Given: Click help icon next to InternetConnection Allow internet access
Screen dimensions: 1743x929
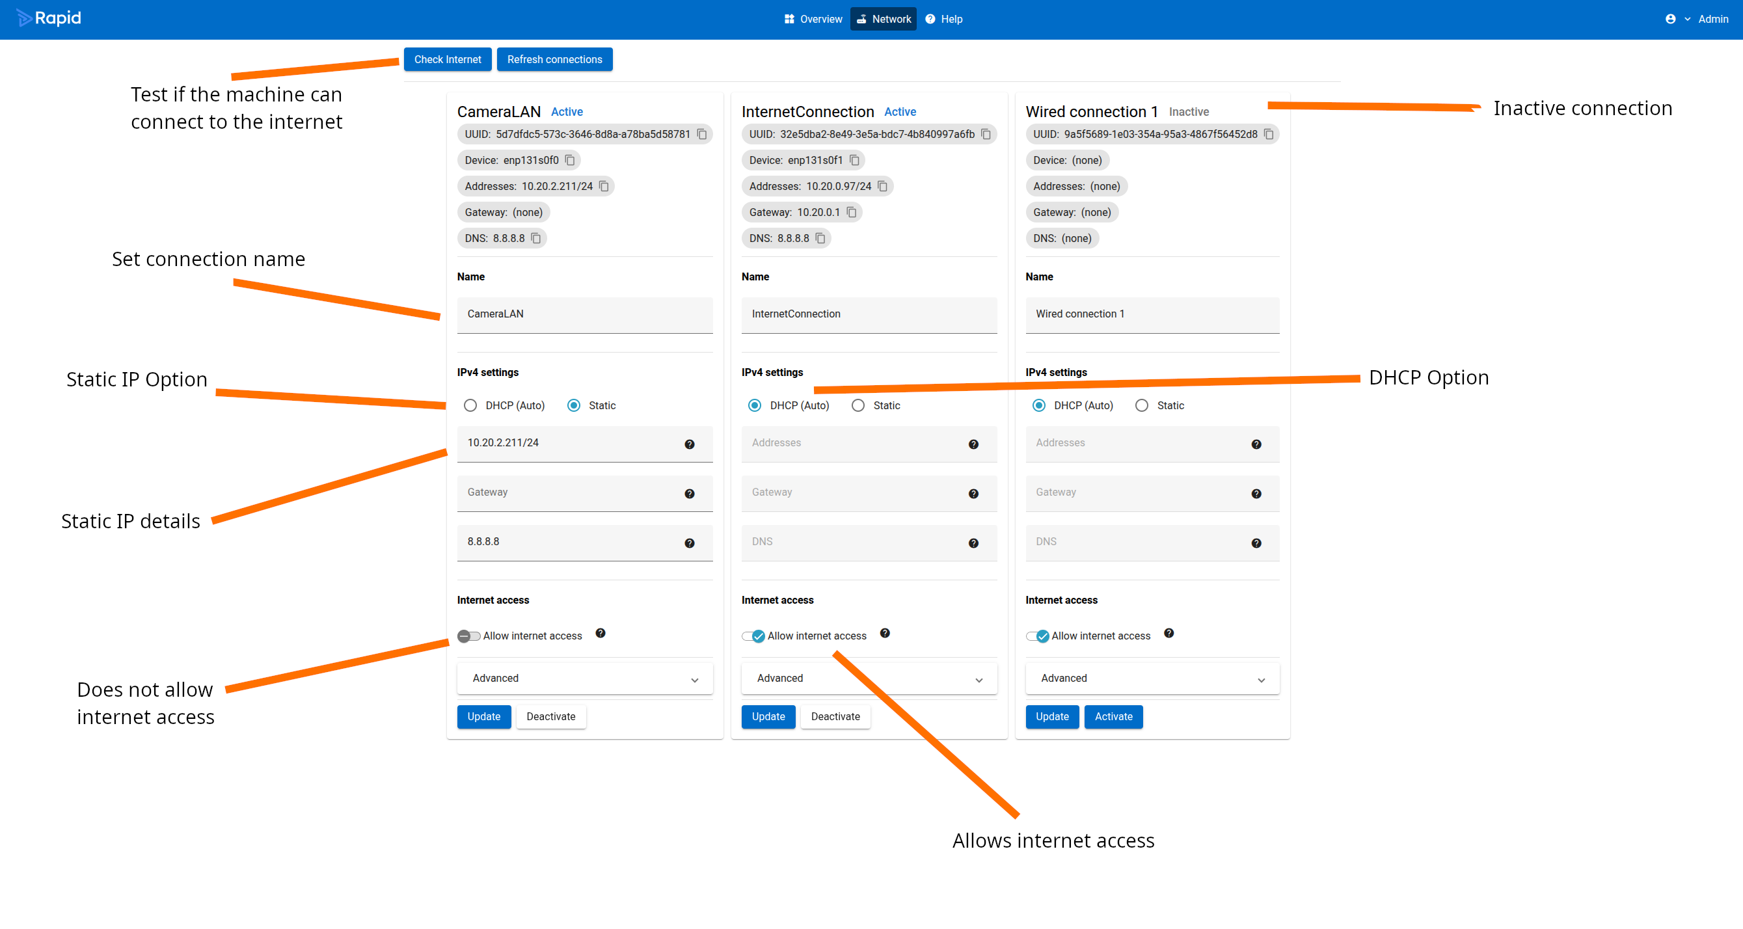Looking at the screenshot, I should point(884,633).
